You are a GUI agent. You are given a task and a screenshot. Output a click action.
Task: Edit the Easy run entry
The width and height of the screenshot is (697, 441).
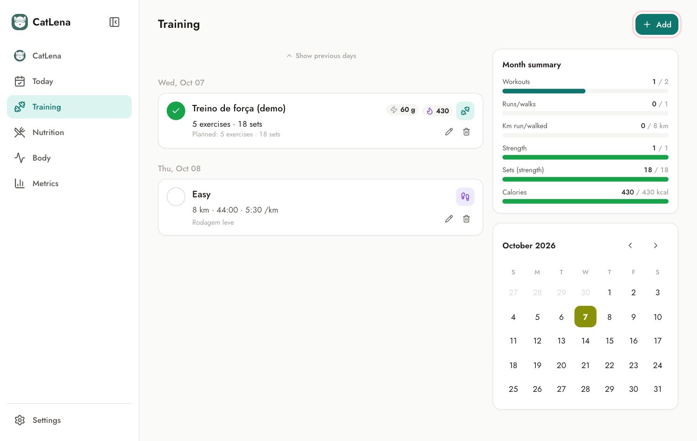(449, 219)
